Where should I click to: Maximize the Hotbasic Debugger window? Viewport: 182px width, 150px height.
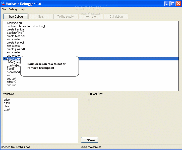173,4
